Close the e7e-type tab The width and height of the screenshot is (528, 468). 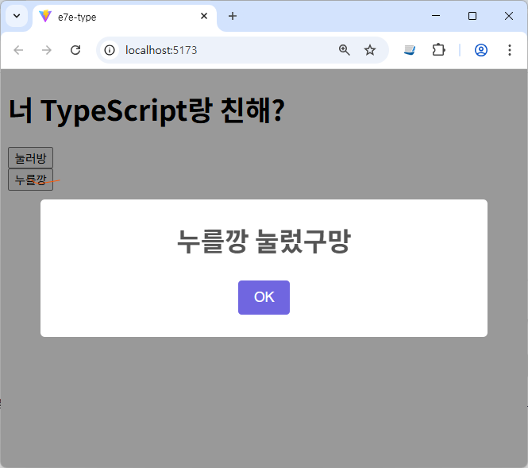coord(204,16)
